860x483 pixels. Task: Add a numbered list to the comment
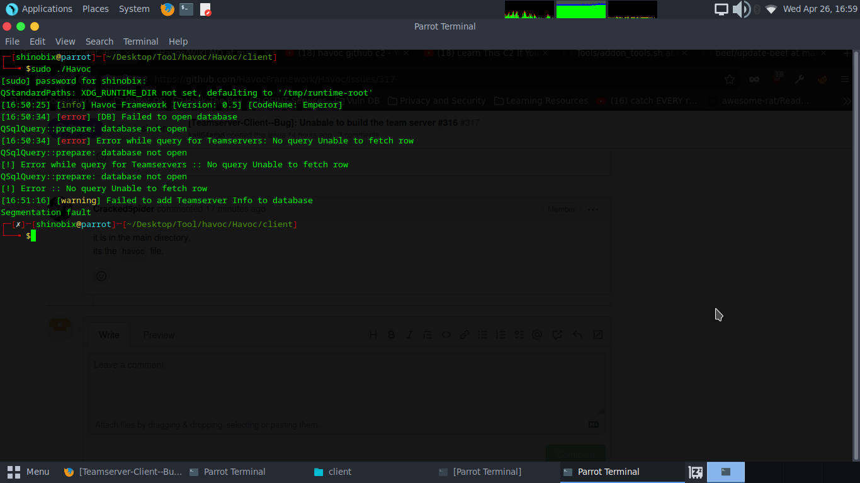pos(501,335)
